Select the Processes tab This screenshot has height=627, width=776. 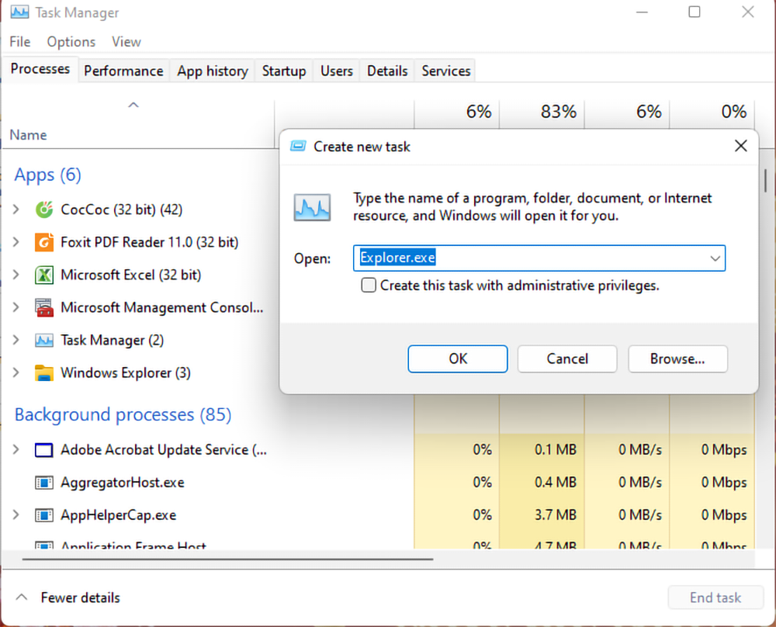tap(40, 69)
